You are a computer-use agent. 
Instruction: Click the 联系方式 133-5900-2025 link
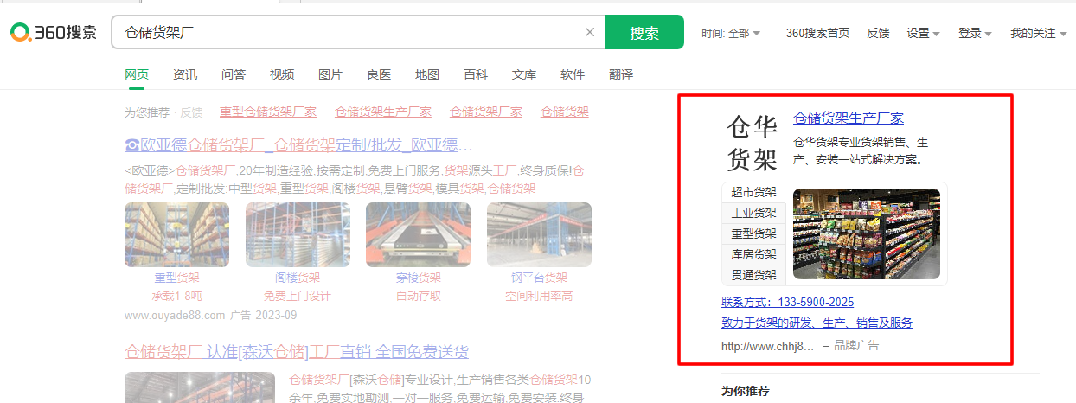(787, 302)
